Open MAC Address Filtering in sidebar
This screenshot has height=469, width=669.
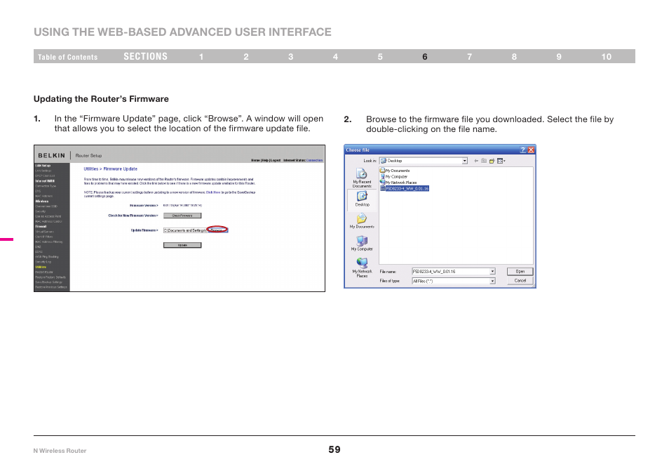(x=48, y=242)
